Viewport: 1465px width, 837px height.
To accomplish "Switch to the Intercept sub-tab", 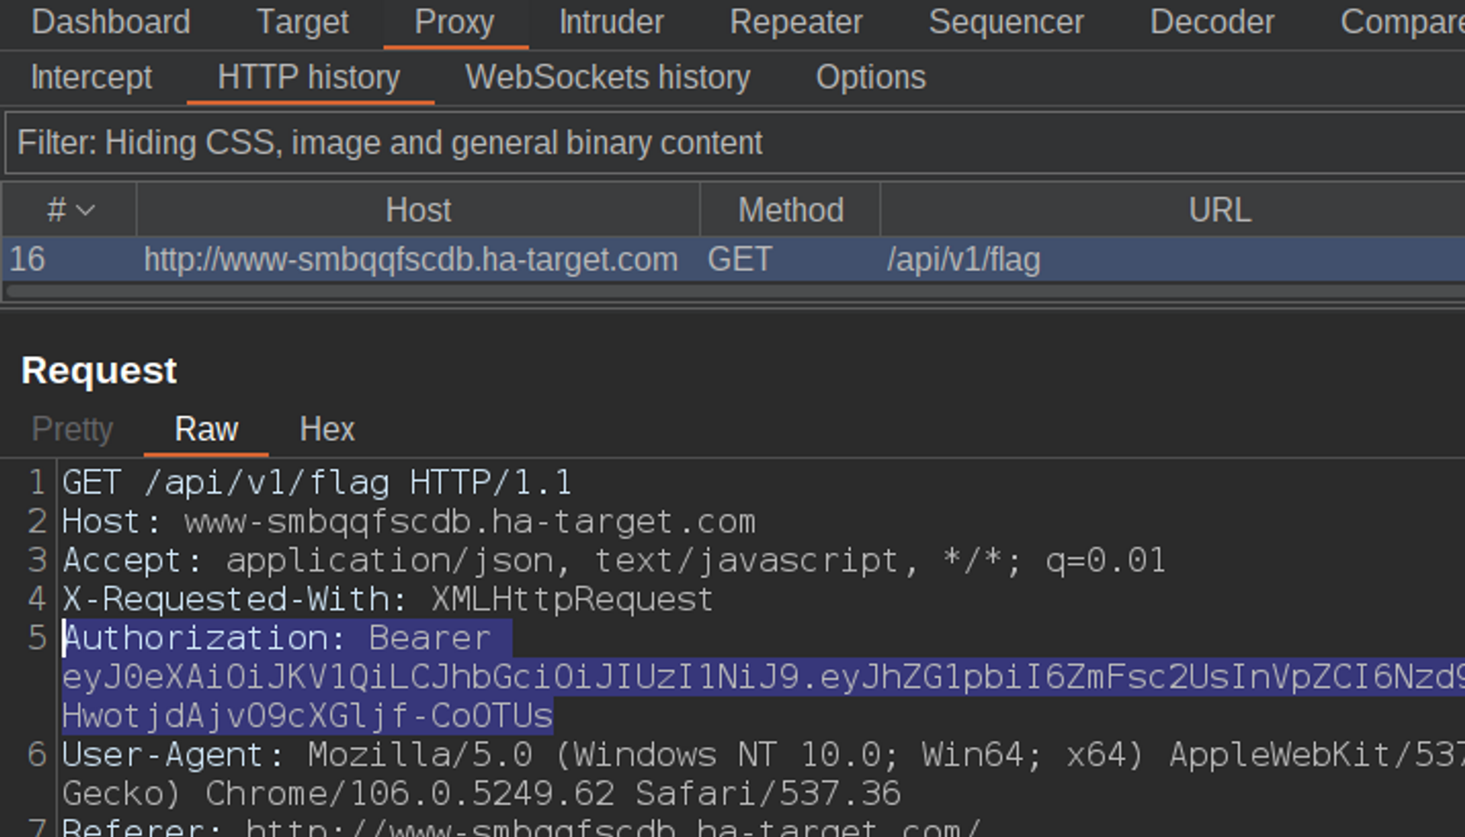I will tap(92, 78).
